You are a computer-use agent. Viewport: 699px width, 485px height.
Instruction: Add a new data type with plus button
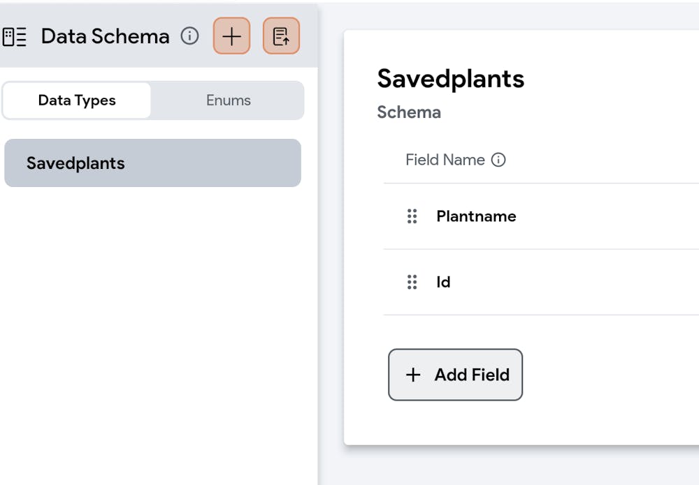[x=231, y=36]
